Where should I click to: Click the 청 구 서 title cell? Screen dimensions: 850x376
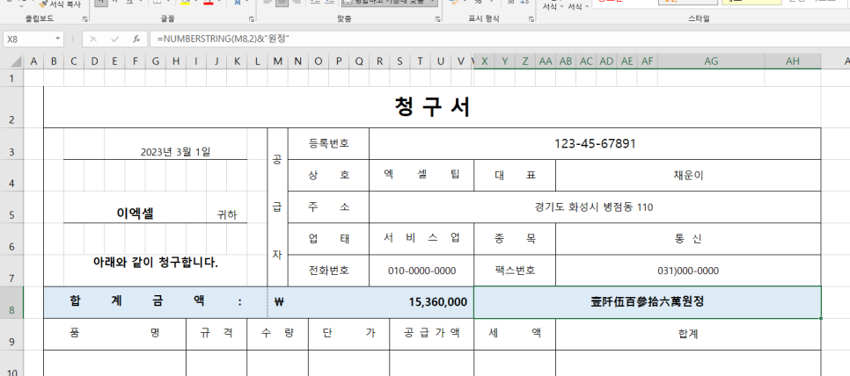pos(432,107)
